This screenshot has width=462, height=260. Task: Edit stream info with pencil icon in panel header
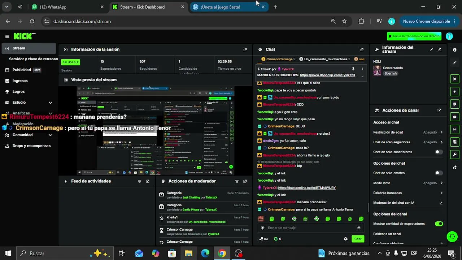coord(431,49)
